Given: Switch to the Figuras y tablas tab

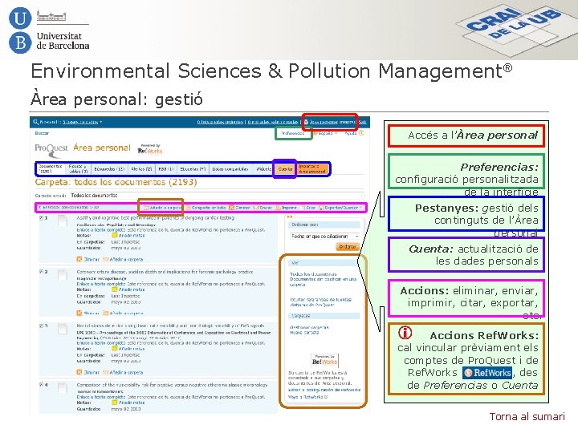Looking at the screenshot, I should click(x=78, y=169).
